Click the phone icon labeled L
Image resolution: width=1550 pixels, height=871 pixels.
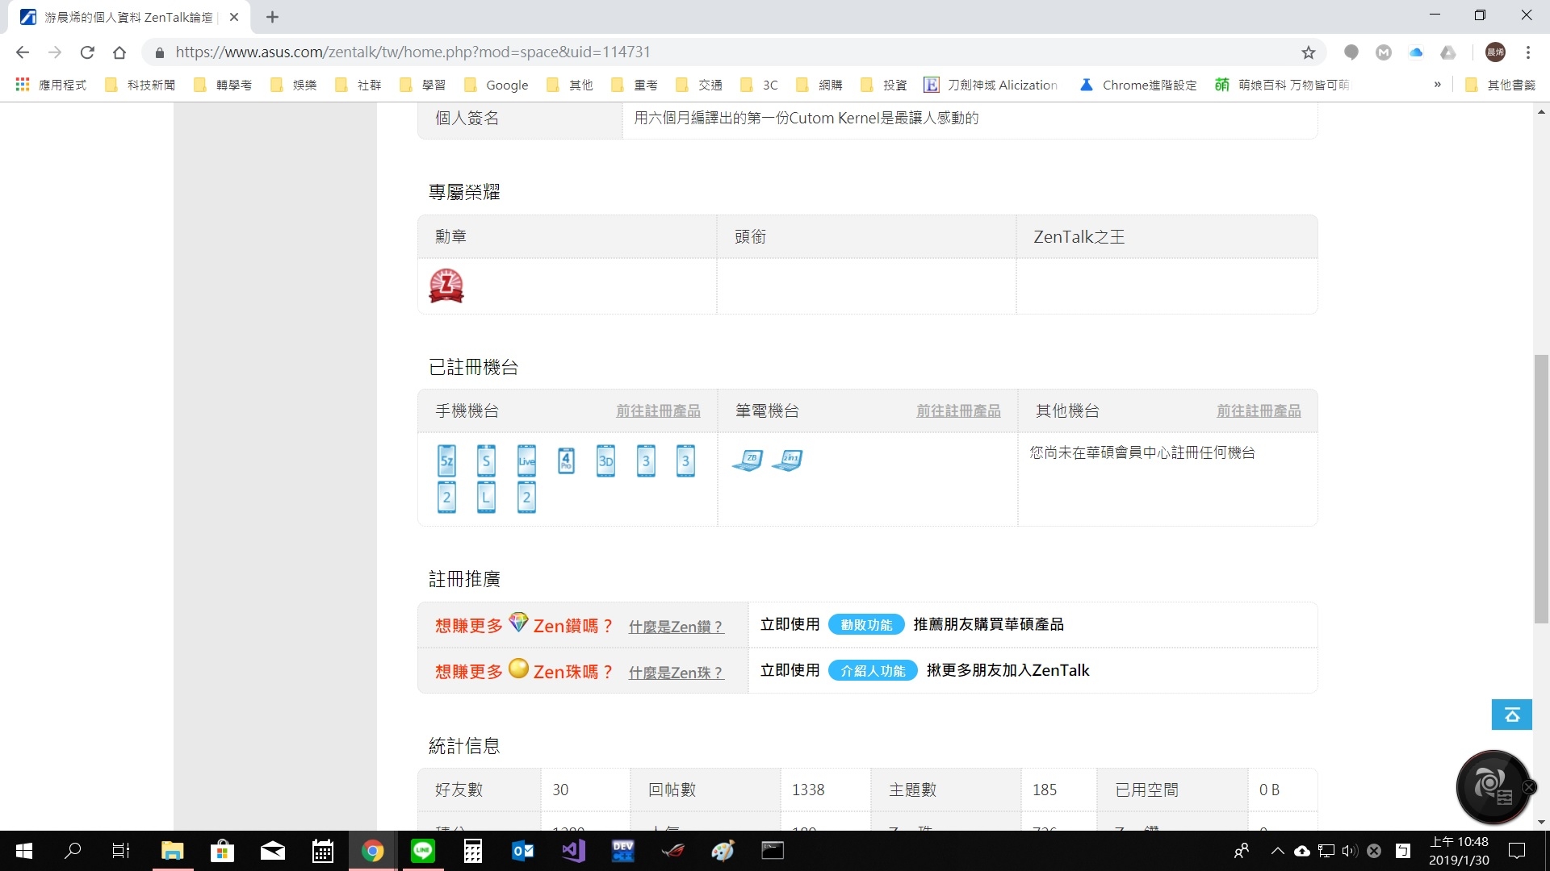(x=486, y=497)
